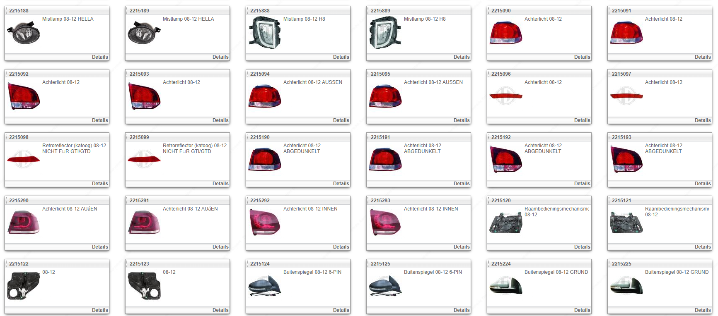Click the fog lamp image for part 2215188
This screenshot has height=316, width=718.
pos(24,33)
